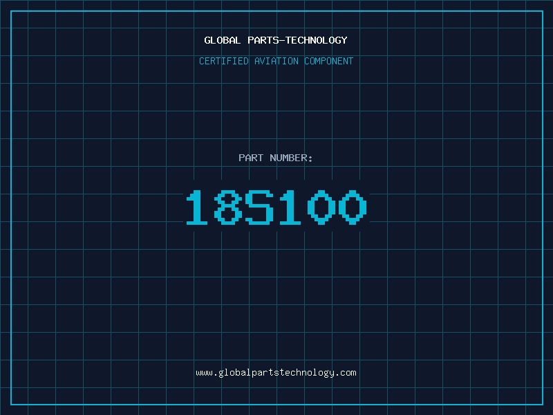The height and width of the screenshot is (415, 553).
Task: Click the PART NUMBER: label
Action: (x=276, y=158)
